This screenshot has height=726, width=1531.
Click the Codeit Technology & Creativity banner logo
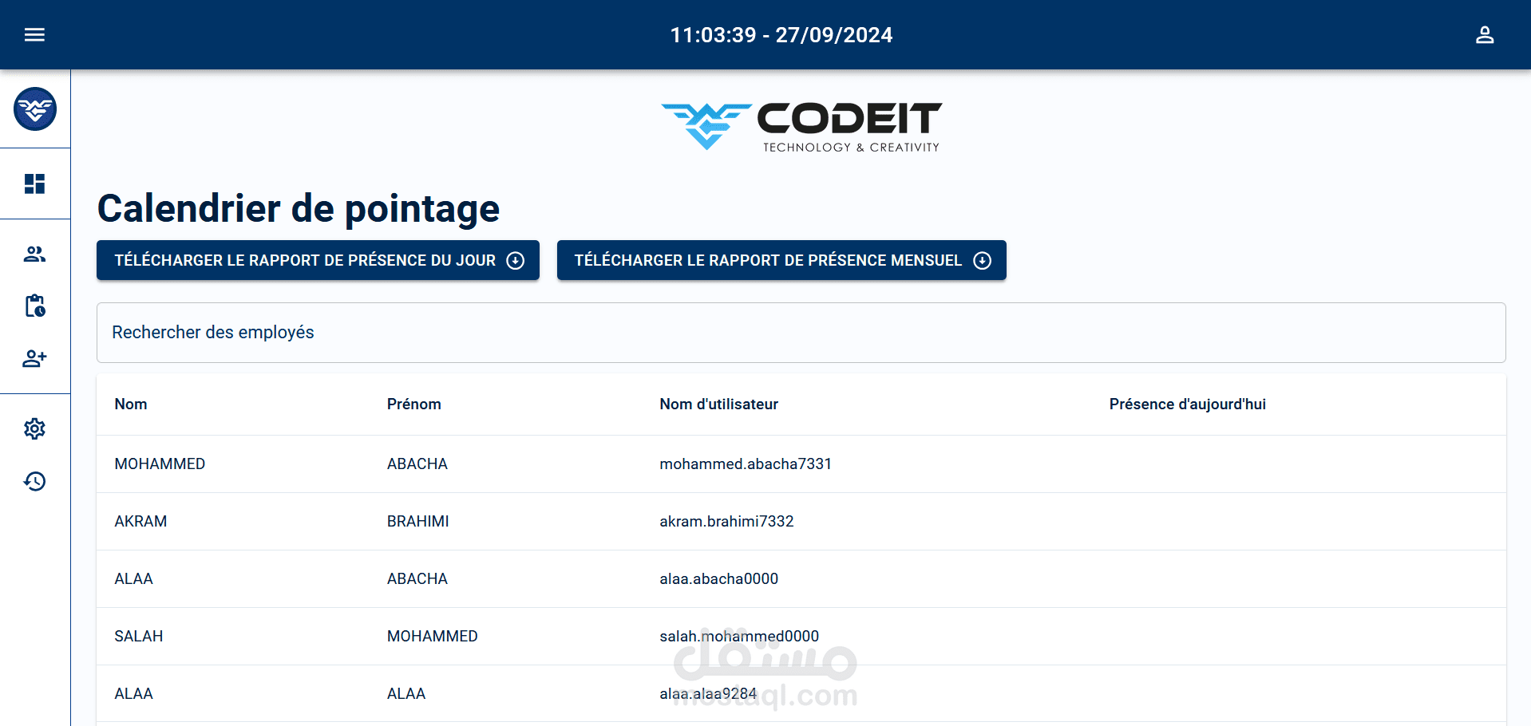[801, 126]
